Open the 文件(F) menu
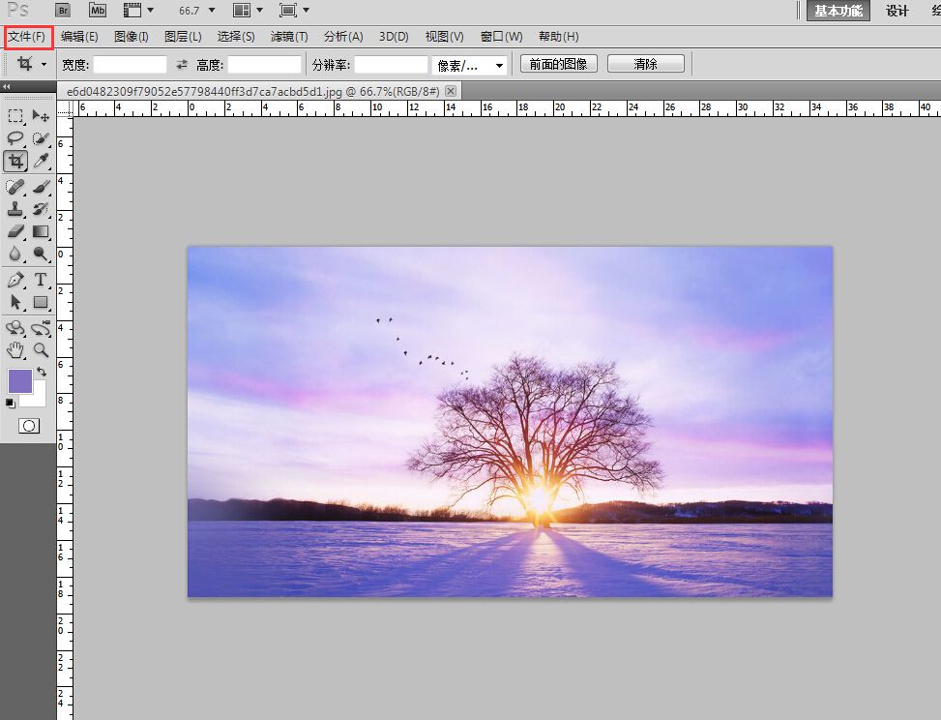 [x=27, y=37]
